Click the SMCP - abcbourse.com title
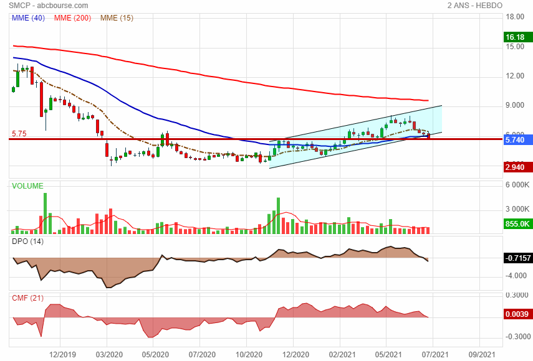The width and height of the screenshot is (533, 361). click(48, 6)
